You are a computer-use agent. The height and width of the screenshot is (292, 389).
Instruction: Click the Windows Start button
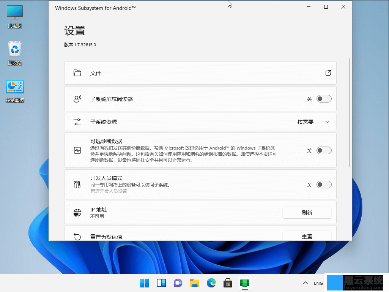click(144, 283)
